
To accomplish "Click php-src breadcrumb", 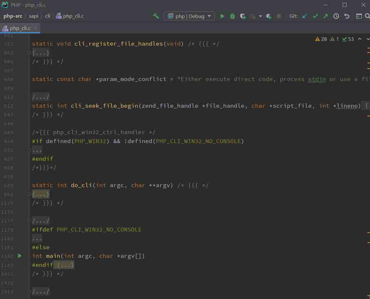I will pos(13,16).
